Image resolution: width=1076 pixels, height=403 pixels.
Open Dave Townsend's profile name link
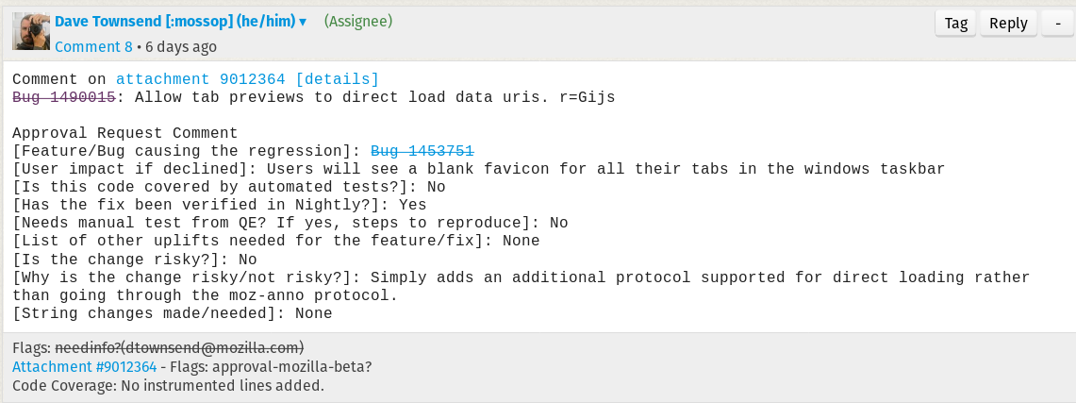click(x=174, y=21)
